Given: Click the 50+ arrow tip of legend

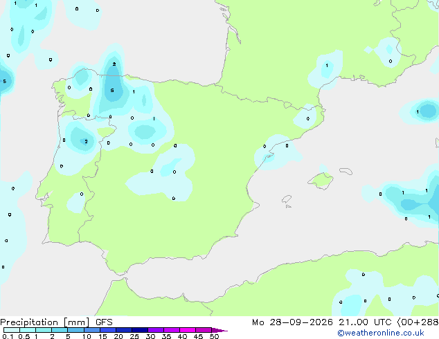Looking at the screenshot, I should coord(220,330).
